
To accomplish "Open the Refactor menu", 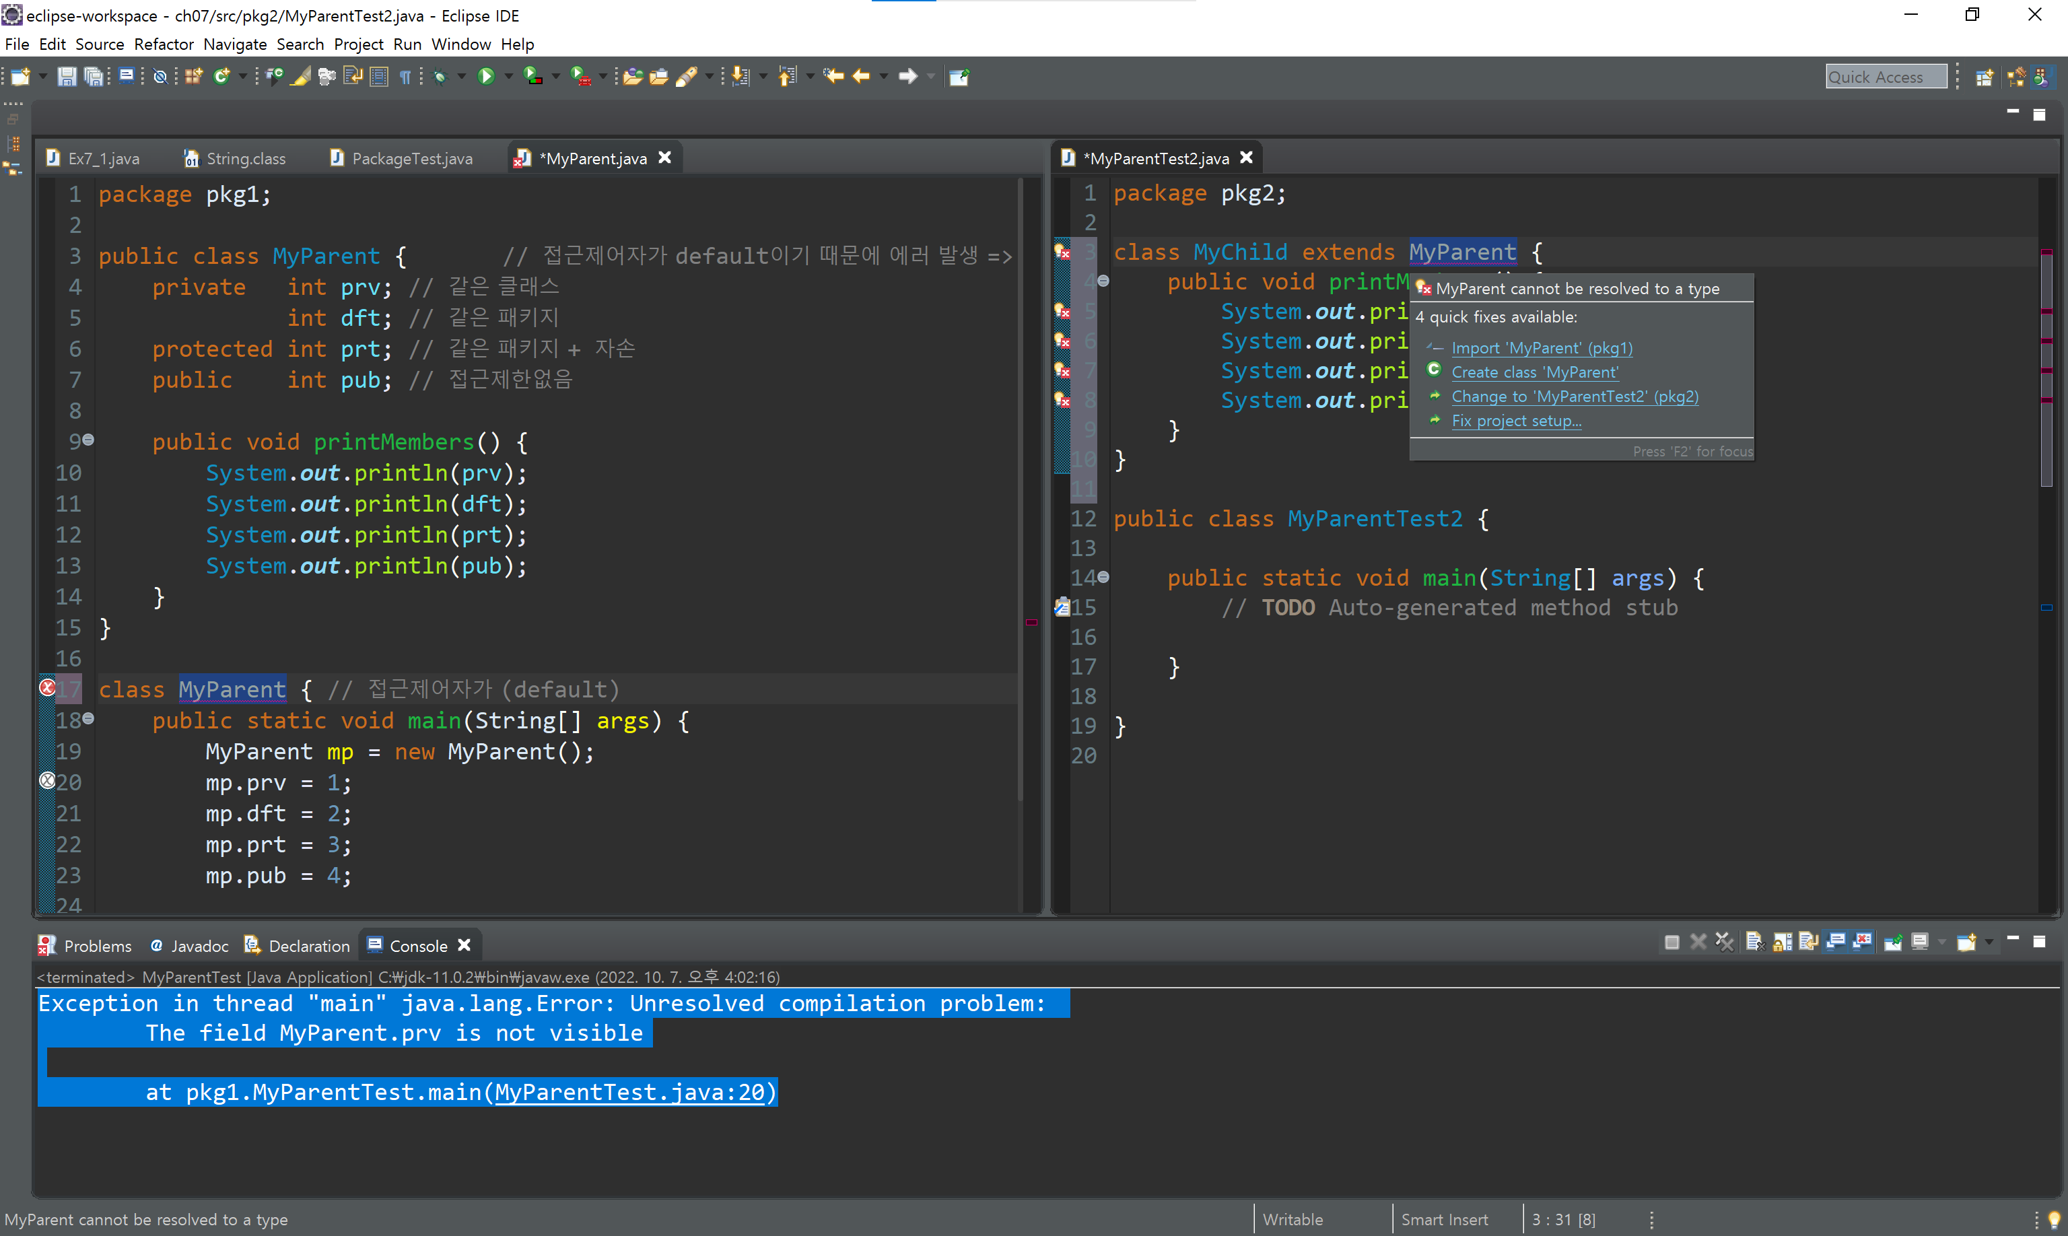I will point(163,44).
